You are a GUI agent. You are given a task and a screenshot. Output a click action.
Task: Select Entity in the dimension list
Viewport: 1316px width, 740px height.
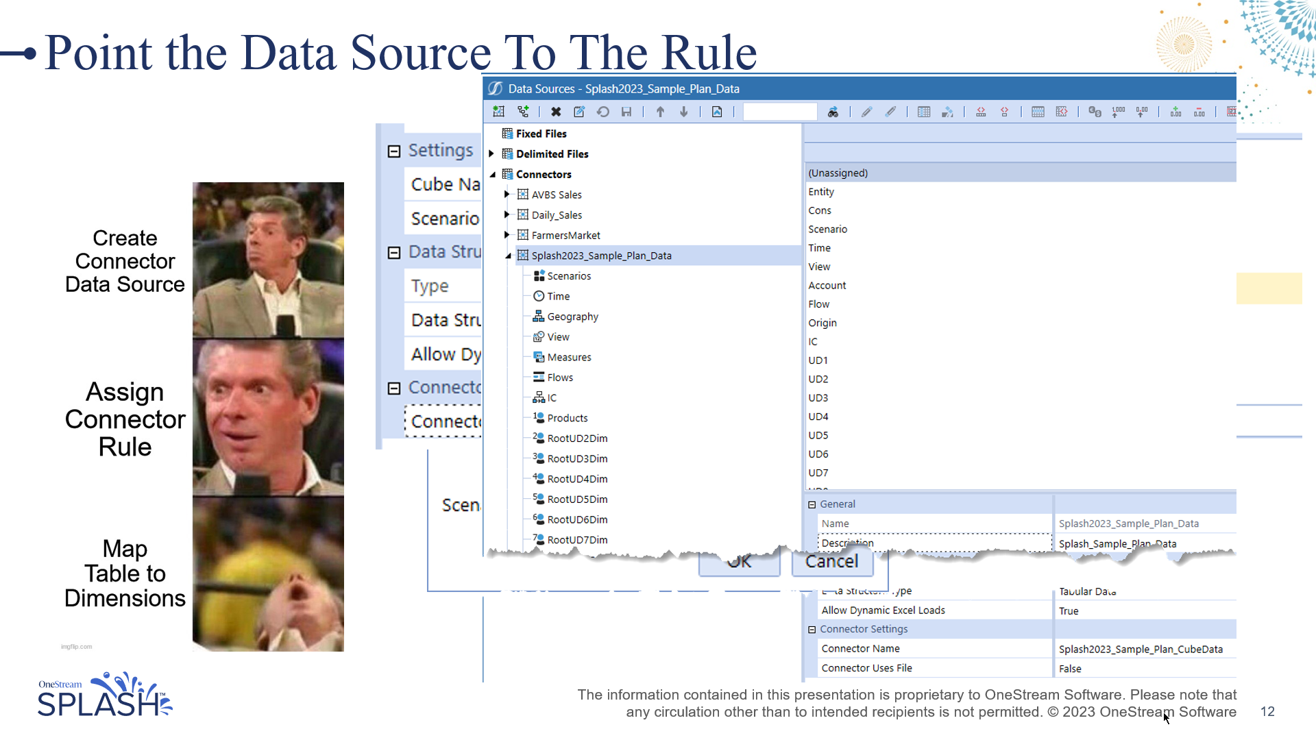(821, 192)
